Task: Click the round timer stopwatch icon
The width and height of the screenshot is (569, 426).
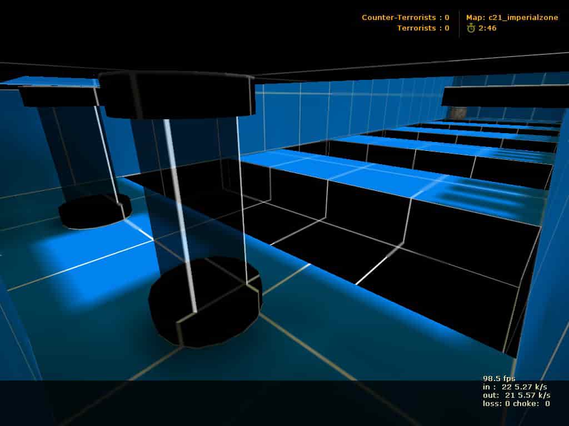Action: 471,28
